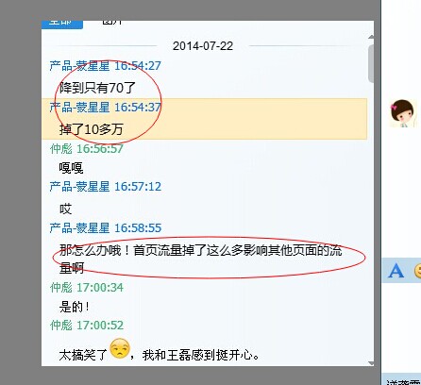Click the scrollbar up arrow

pos(371,37)
